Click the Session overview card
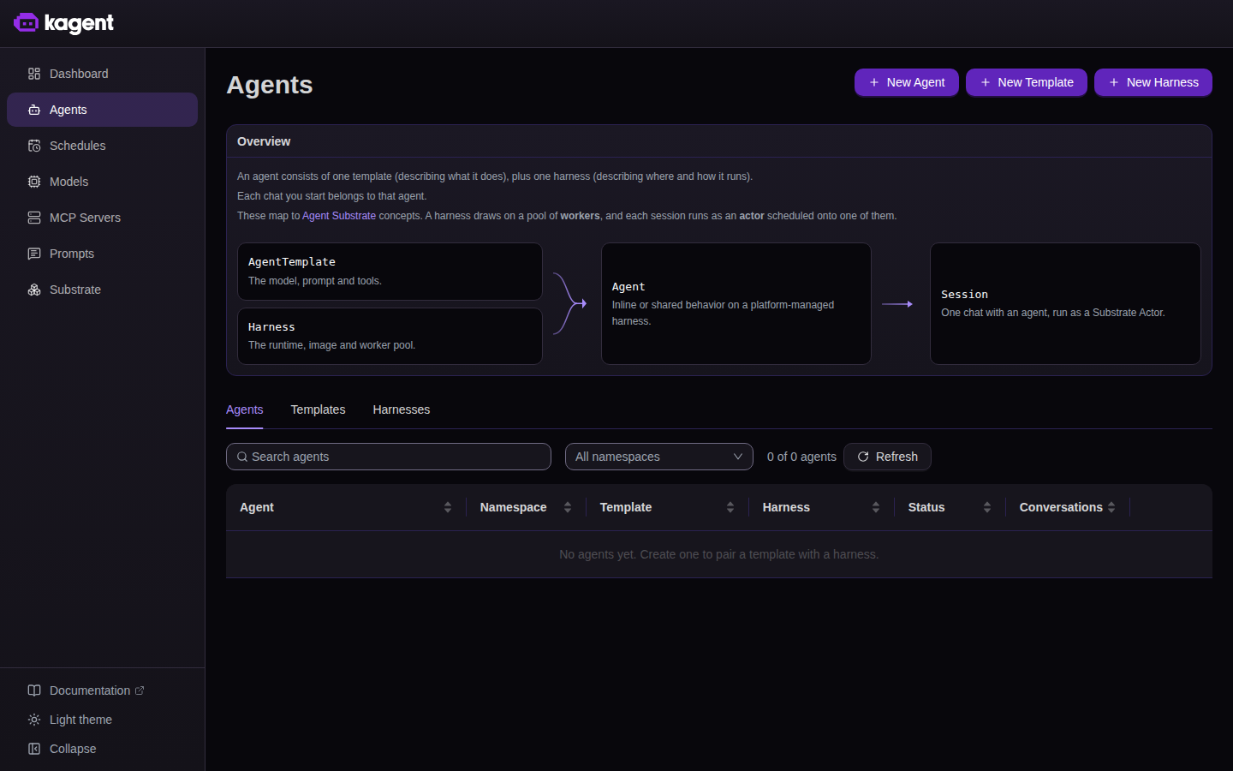The image size is (1233, 771). [x=1065, y=304]
